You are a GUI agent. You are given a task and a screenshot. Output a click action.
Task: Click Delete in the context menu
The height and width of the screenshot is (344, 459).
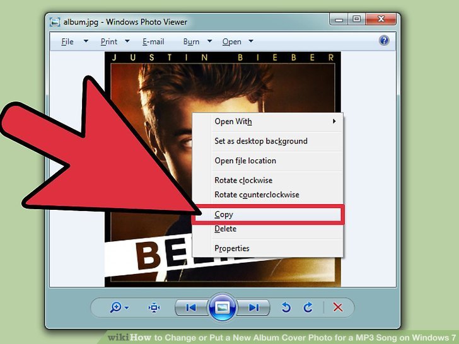coord(226,229)
